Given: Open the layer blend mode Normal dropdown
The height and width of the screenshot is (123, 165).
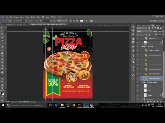Looking at the screenshot, I should (144, 31).
